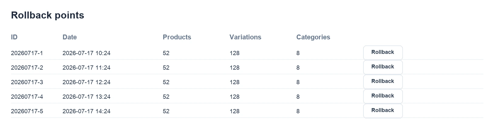Viewport: 494px width, 129px height.
Task: Click the Variations column header
Action: pyautogui.click(x=245, y=37)
